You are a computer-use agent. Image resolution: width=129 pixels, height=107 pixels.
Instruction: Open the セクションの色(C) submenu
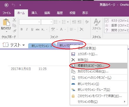coord(99,102)
